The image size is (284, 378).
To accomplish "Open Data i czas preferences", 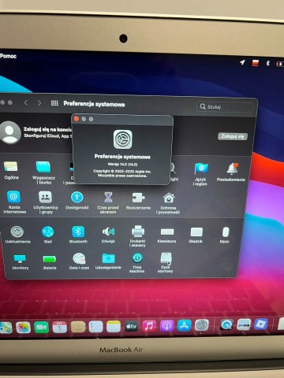I will pyautogui.click(x=79, y=261).
